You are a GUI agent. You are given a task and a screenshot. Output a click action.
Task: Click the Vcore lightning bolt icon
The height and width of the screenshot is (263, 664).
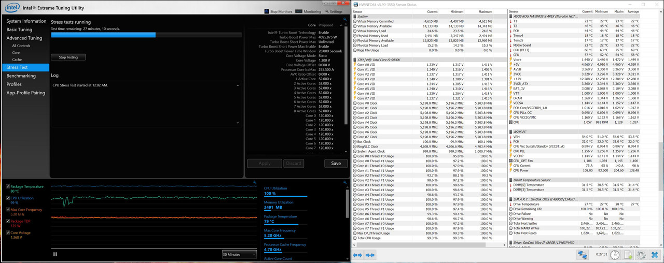[510, 60]
